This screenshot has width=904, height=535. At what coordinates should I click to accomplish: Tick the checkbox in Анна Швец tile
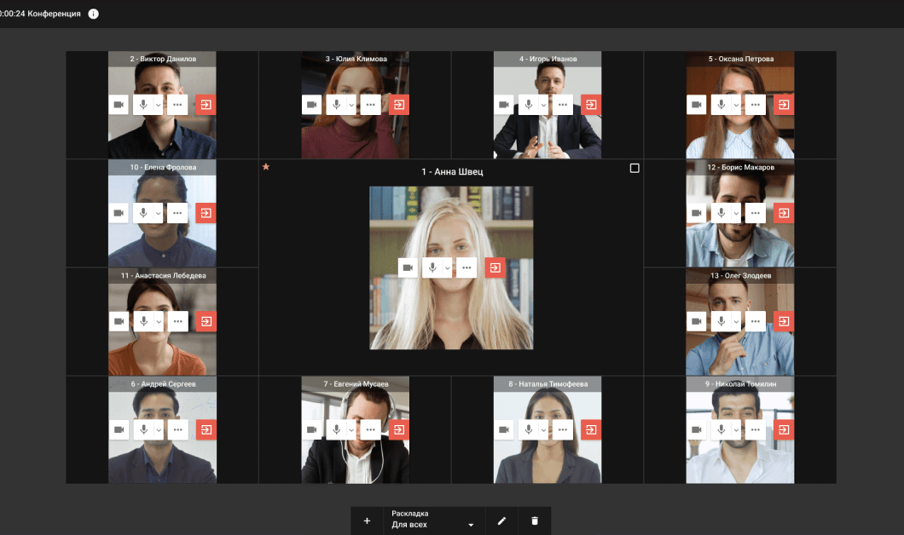pos(635,169)
